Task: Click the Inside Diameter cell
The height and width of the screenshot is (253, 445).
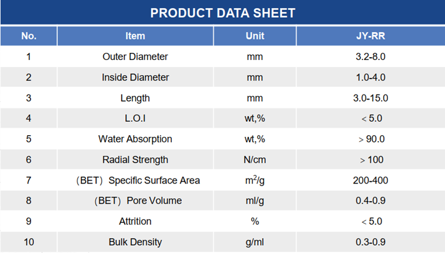Action: (135, 77)
